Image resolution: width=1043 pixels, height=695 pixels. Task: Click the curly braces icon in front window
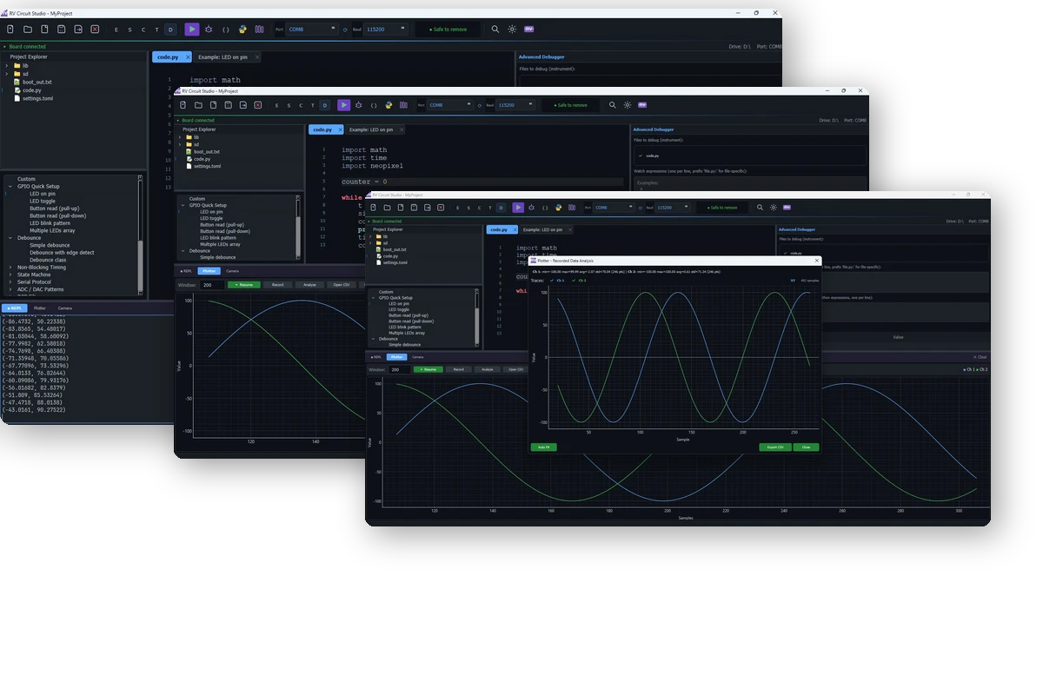[545, 208]
